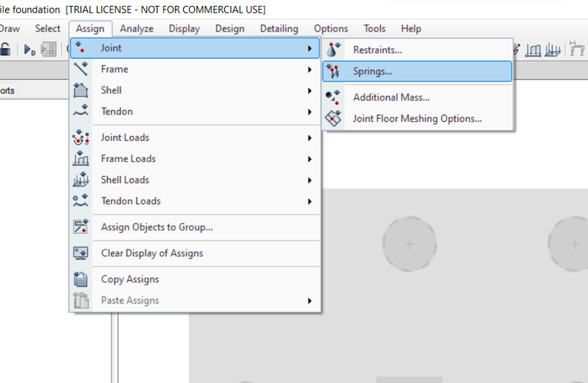Open the Design menu
588x383 pixels.
click(x=229, y=29)
